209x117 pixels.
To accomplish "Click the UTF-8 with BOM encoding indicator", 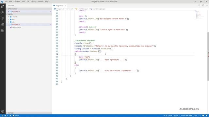I will pos(186,116).
